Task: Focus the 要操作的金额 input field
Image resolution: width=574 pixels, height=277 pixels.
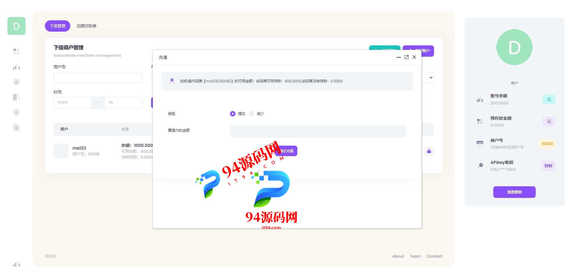Action: [x=318, y=131]
